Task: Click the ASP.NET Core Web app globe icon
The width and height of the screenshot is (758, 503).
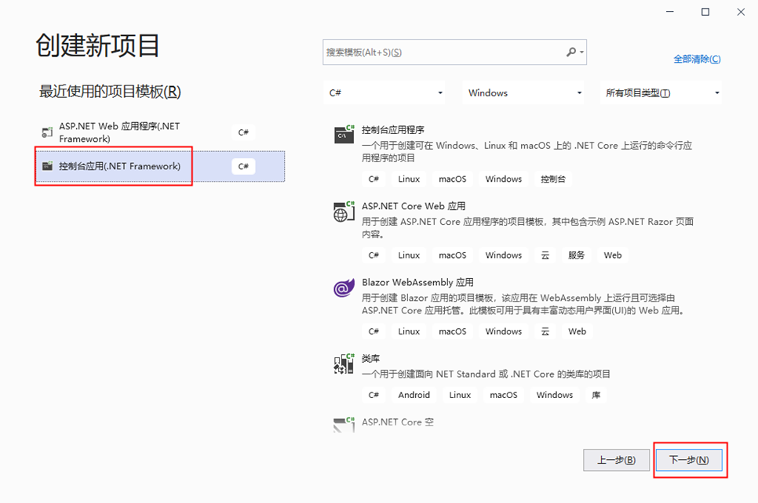Action: [344, 212]
